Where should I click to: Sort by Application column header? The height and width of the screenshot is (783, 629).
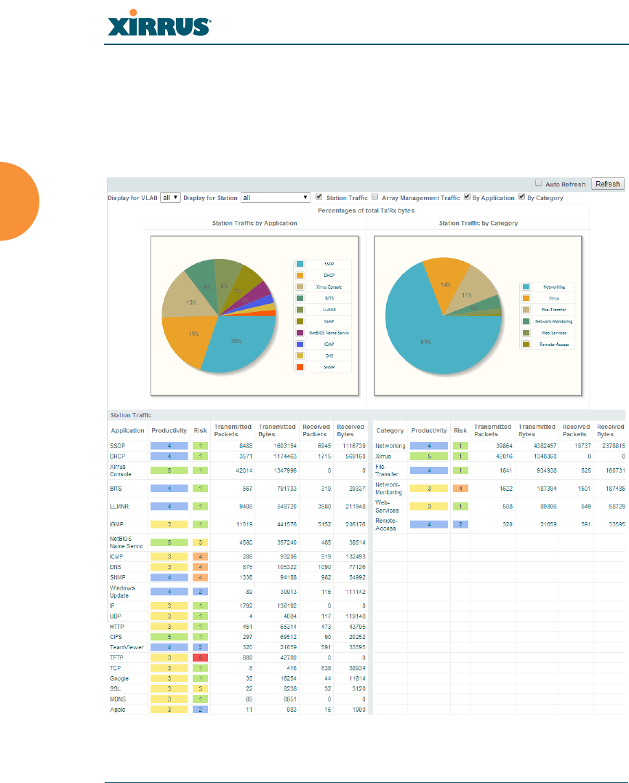click(x=127, y=430)
